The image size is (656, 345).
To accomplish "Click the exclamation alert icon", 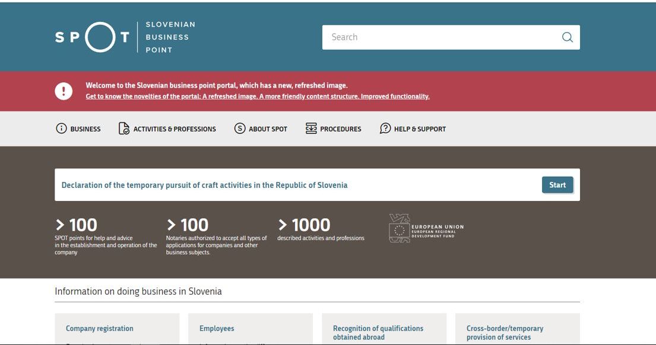I will tap(64, 91).
